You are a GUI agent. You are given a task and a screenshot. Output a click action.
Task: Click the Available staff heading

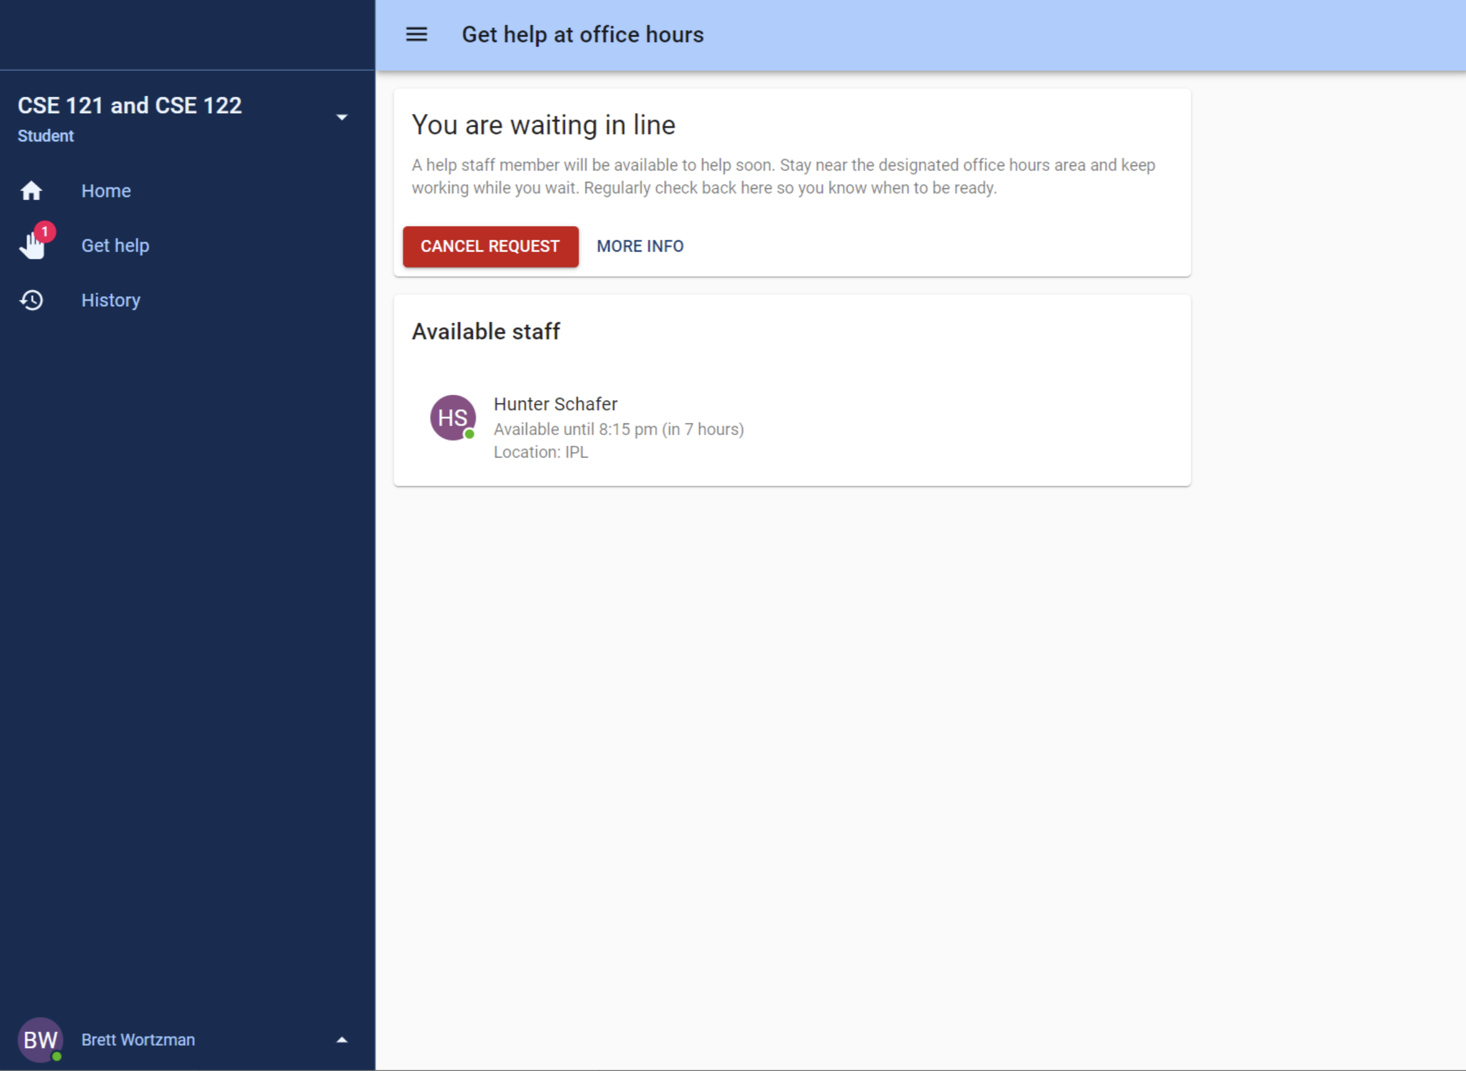pyautogui.click(x=486, y=332)
